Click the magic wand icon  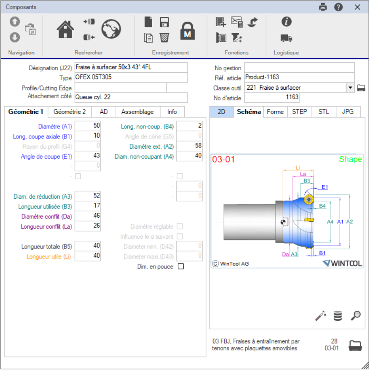pyautogui.click(x=321, y=316)
